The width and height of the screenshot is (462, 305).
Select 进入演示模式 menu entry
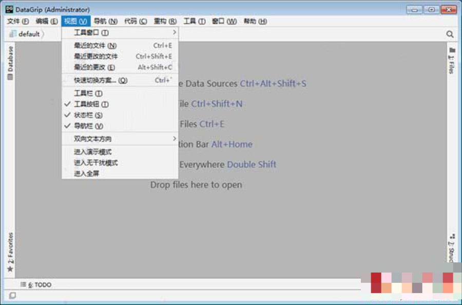click(x=120, y=152)
